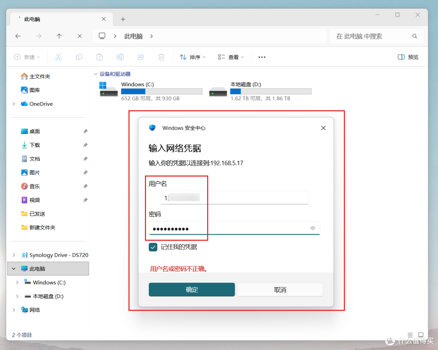Image resolution: width=438 pixels, height=350 pixels.
Task: Click the 2 个项目 status text
Action: (x=22, y=335)
